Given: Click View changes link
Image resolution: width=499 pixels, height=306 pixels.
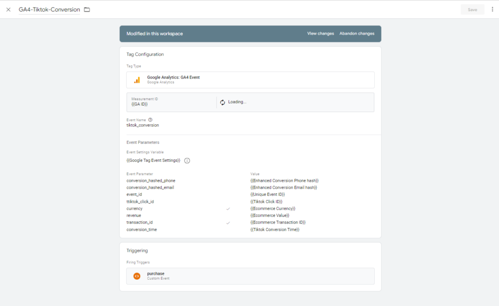Looking at the screenshot, I should click(320, 34).
